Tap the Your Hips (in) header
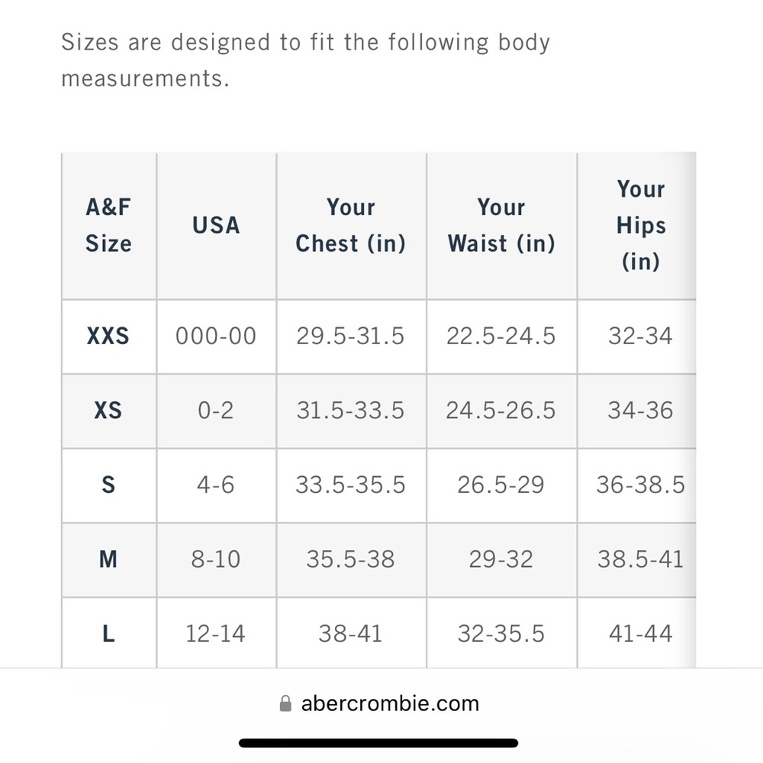 point(640,225)
